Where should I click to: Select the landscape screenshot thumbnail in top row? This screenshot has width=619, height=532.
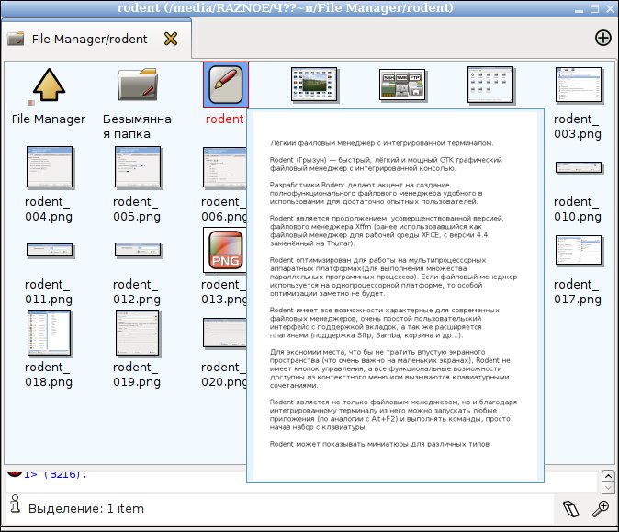pyautogui.click(x=314, y=84)
